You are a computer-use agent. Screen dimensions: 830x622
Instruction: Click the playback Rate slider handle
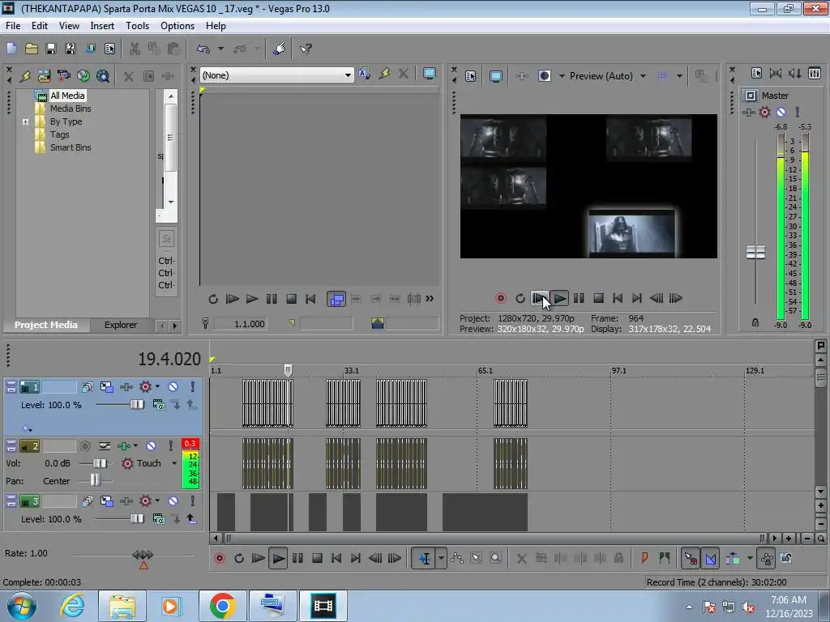[143, 555]
